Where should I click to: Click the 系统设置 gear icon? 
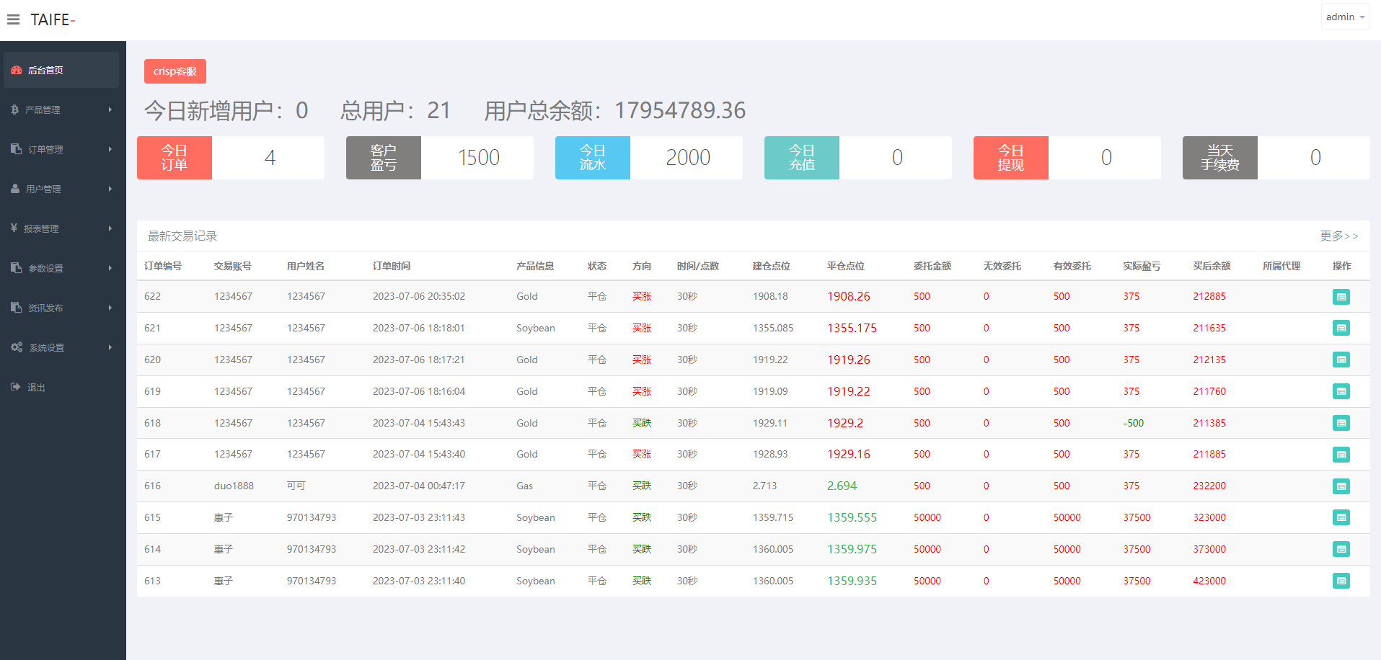(x=15, y=347)
